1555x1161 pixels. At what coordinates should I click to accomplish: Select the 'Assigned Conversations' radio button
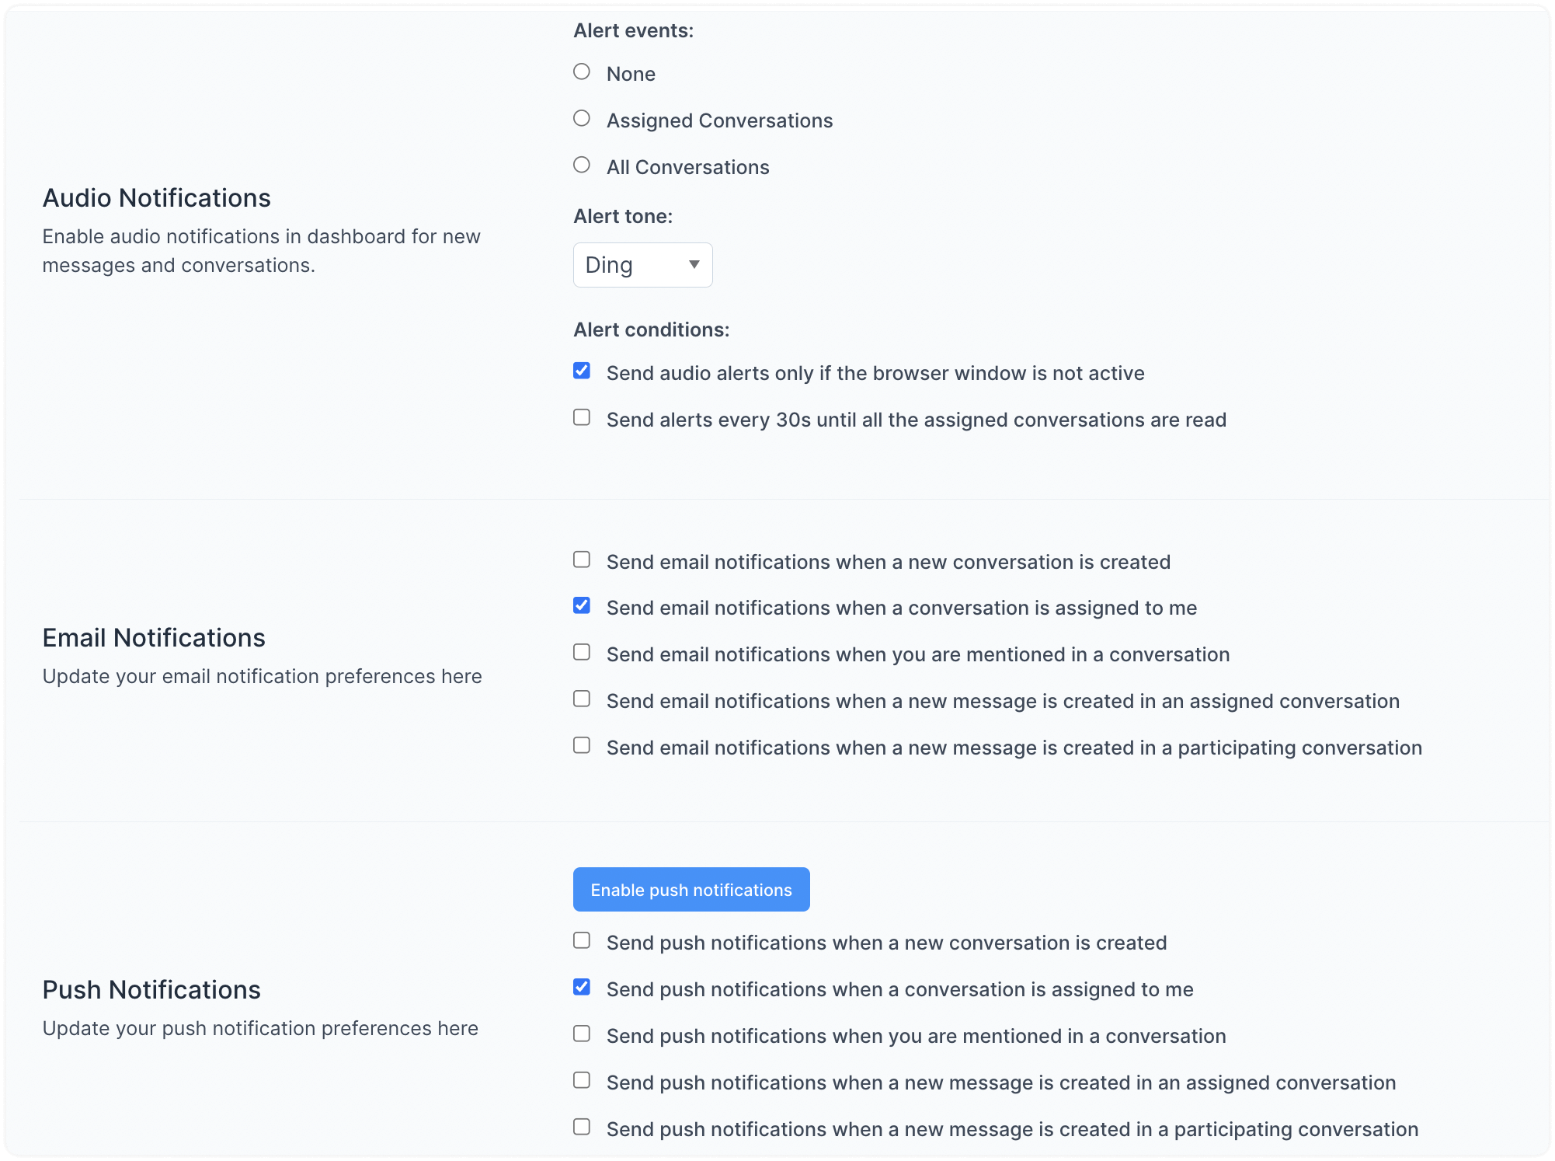click(x=583, y=118)
